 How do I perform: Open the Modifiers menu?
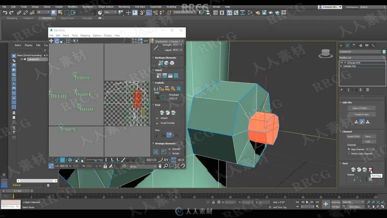point(72,7)
